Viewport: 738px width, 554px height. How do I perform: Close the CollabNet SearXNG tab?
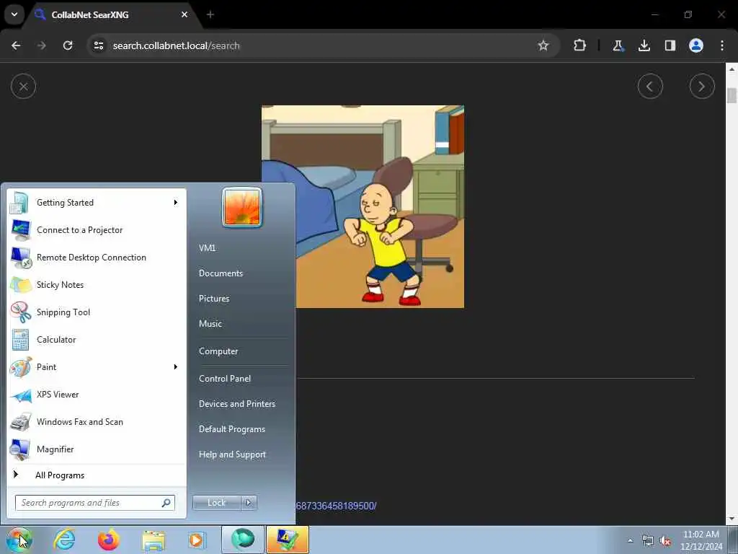coord(184,14)
